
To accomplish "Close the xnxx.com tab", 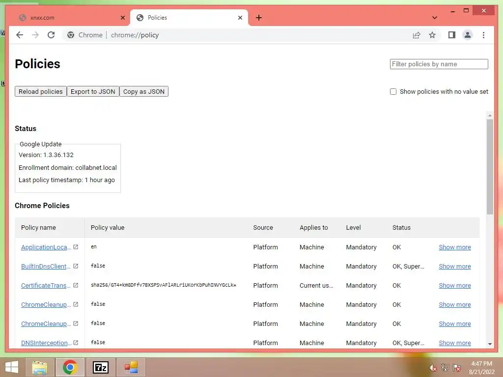I will [x=122, y=18].
